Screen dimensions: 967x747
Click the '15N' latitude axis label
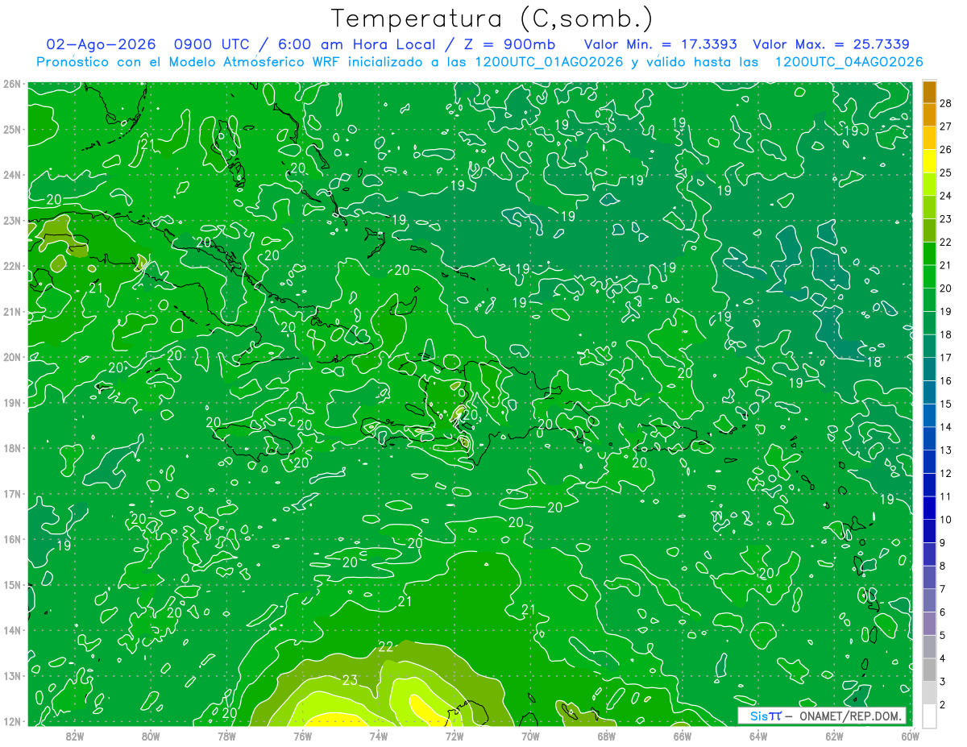click(12, 584)
